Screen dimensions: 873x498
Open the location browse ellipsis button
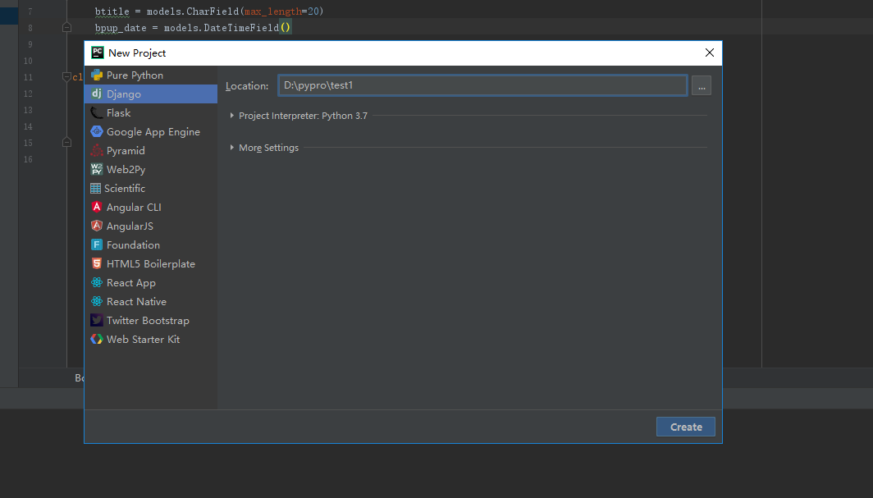[702, 85]
